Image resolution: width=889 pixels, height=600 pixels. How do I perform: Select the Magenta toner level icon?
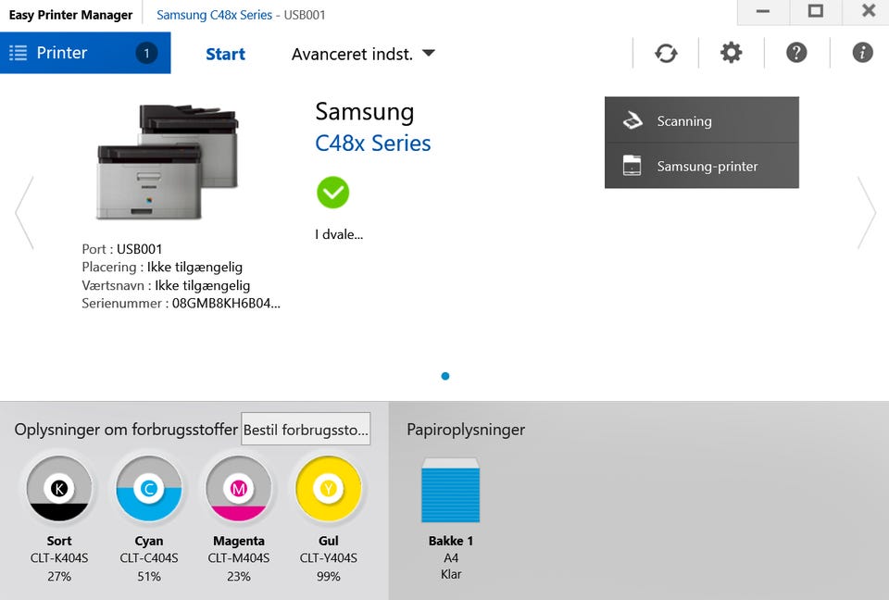click(239, 488)
